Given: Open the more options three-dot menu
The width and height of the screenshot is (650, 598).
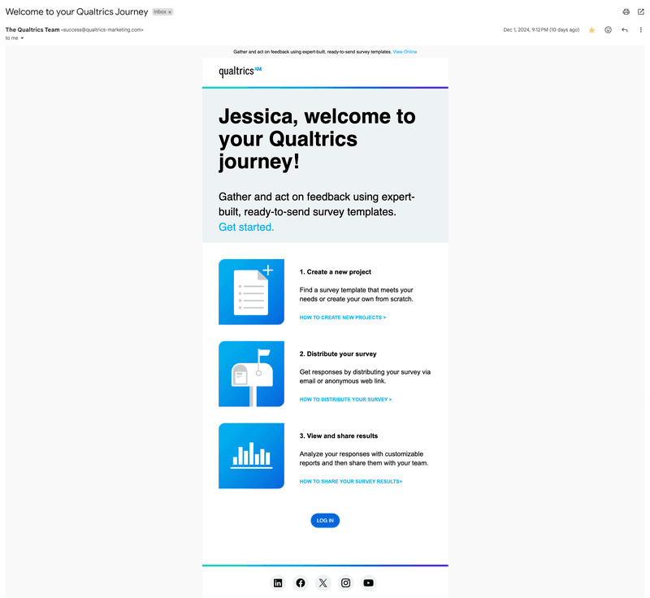Looking at the screenshot, I should (641, 30).
